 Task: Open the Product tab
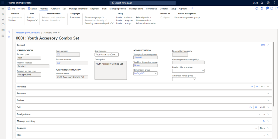click(44, 9)
